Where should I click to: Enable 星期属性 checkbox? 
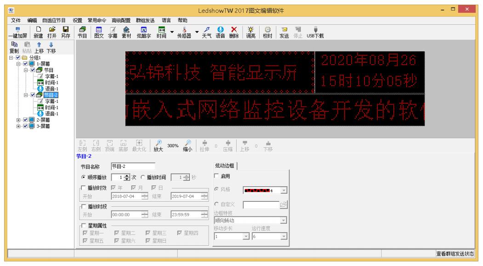[x=83, y=226]
